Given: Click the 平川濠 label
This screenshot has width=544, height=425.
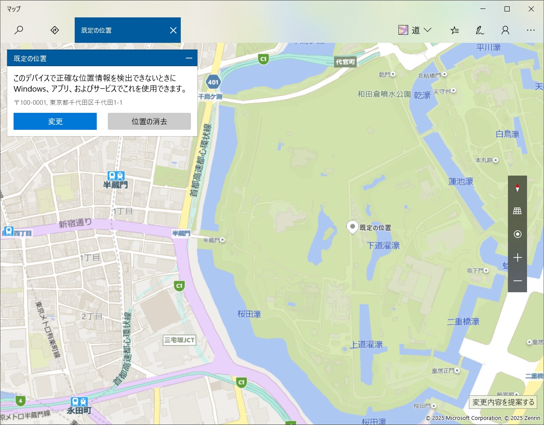Looking at the screenshot, I should 488,48.
